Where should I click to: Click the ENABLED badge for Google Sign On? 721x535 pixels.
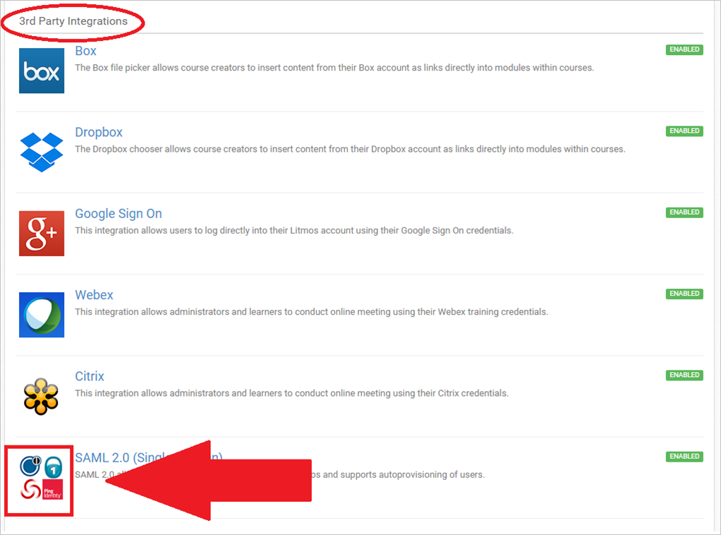click(684, 212)
